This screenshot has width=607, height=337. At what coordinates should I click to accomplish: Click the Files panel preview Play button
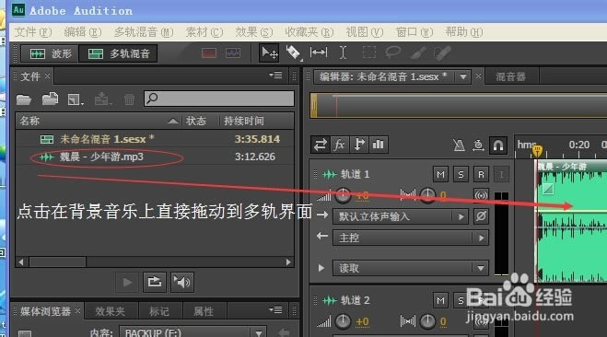(x=127, y=283)
